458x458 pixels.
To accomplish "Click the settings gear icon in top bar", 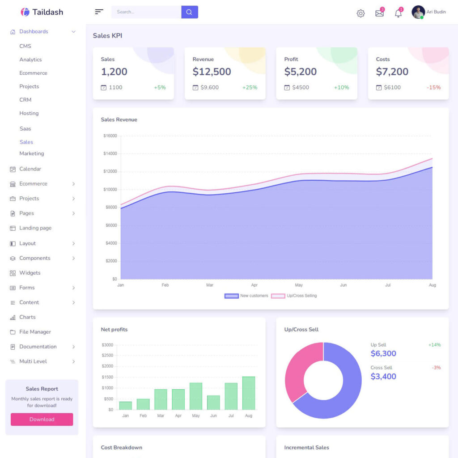I will point(360,13).
